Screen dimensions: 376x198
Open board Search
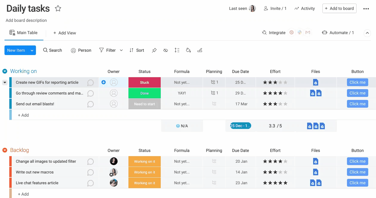[52, 50]
